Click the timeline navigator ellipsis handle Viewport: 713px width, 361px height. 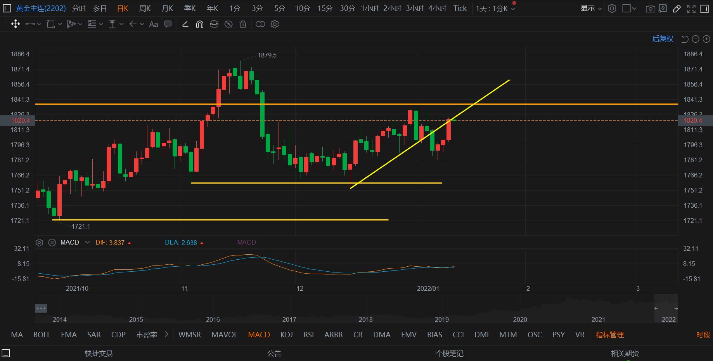(x=41, y=309)
